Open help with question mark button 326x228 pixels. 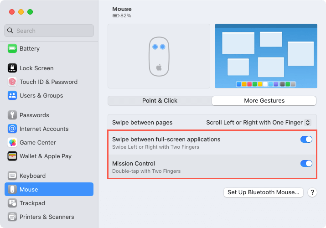pos(312,192)
